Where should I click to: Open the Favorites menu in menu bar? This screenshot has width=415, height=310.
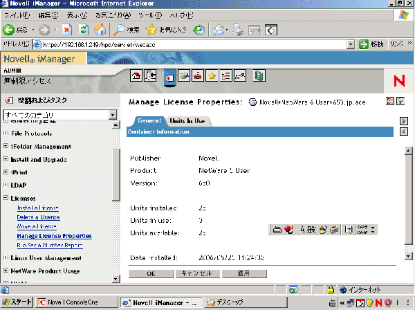point(113,15)
